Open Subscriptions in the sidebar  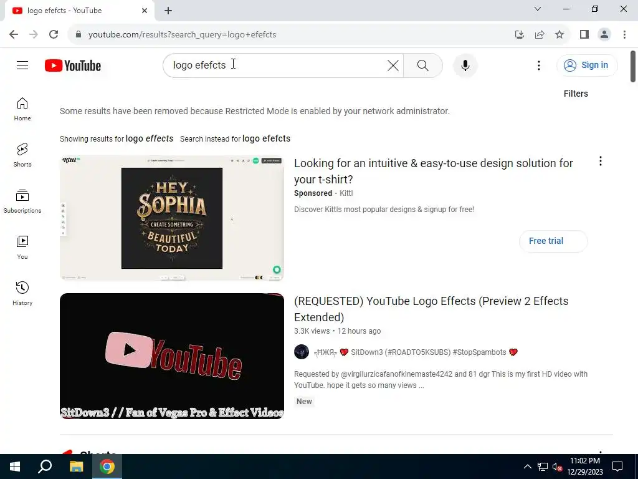(22, 201)
